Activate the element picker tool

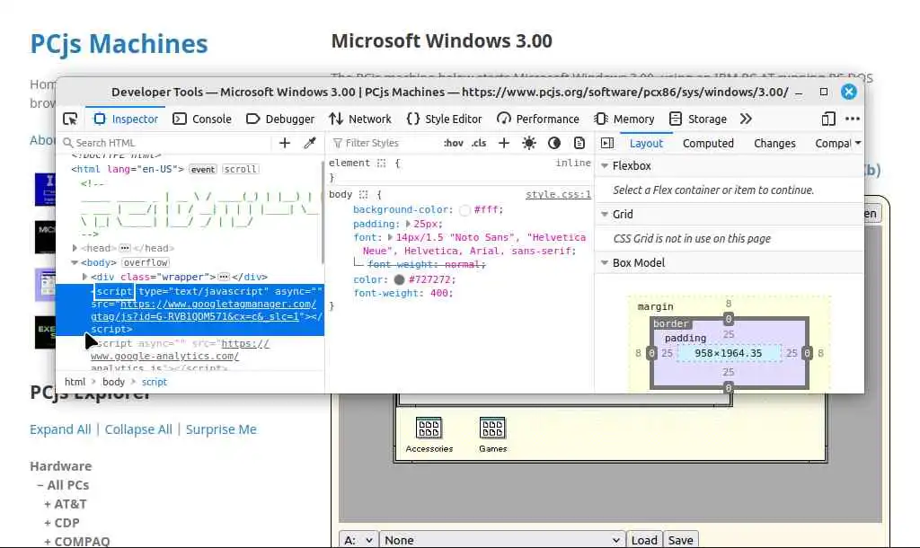tap(70, 119)
